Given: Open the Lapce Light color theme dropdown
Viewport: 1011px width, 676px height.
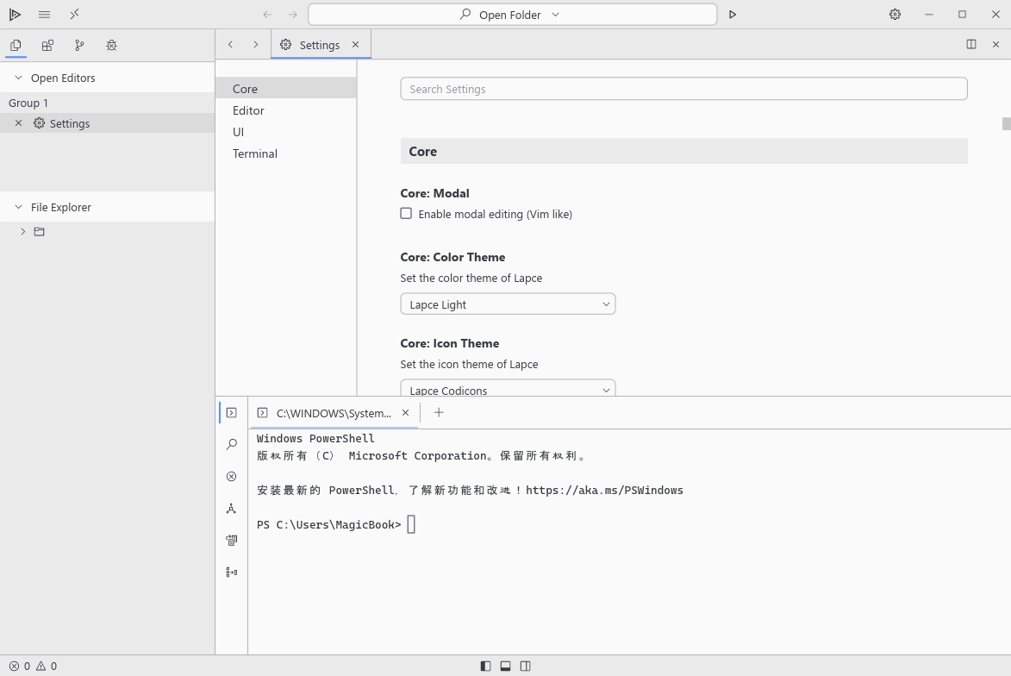Looking at the screenshot, I should coord(508,304).
